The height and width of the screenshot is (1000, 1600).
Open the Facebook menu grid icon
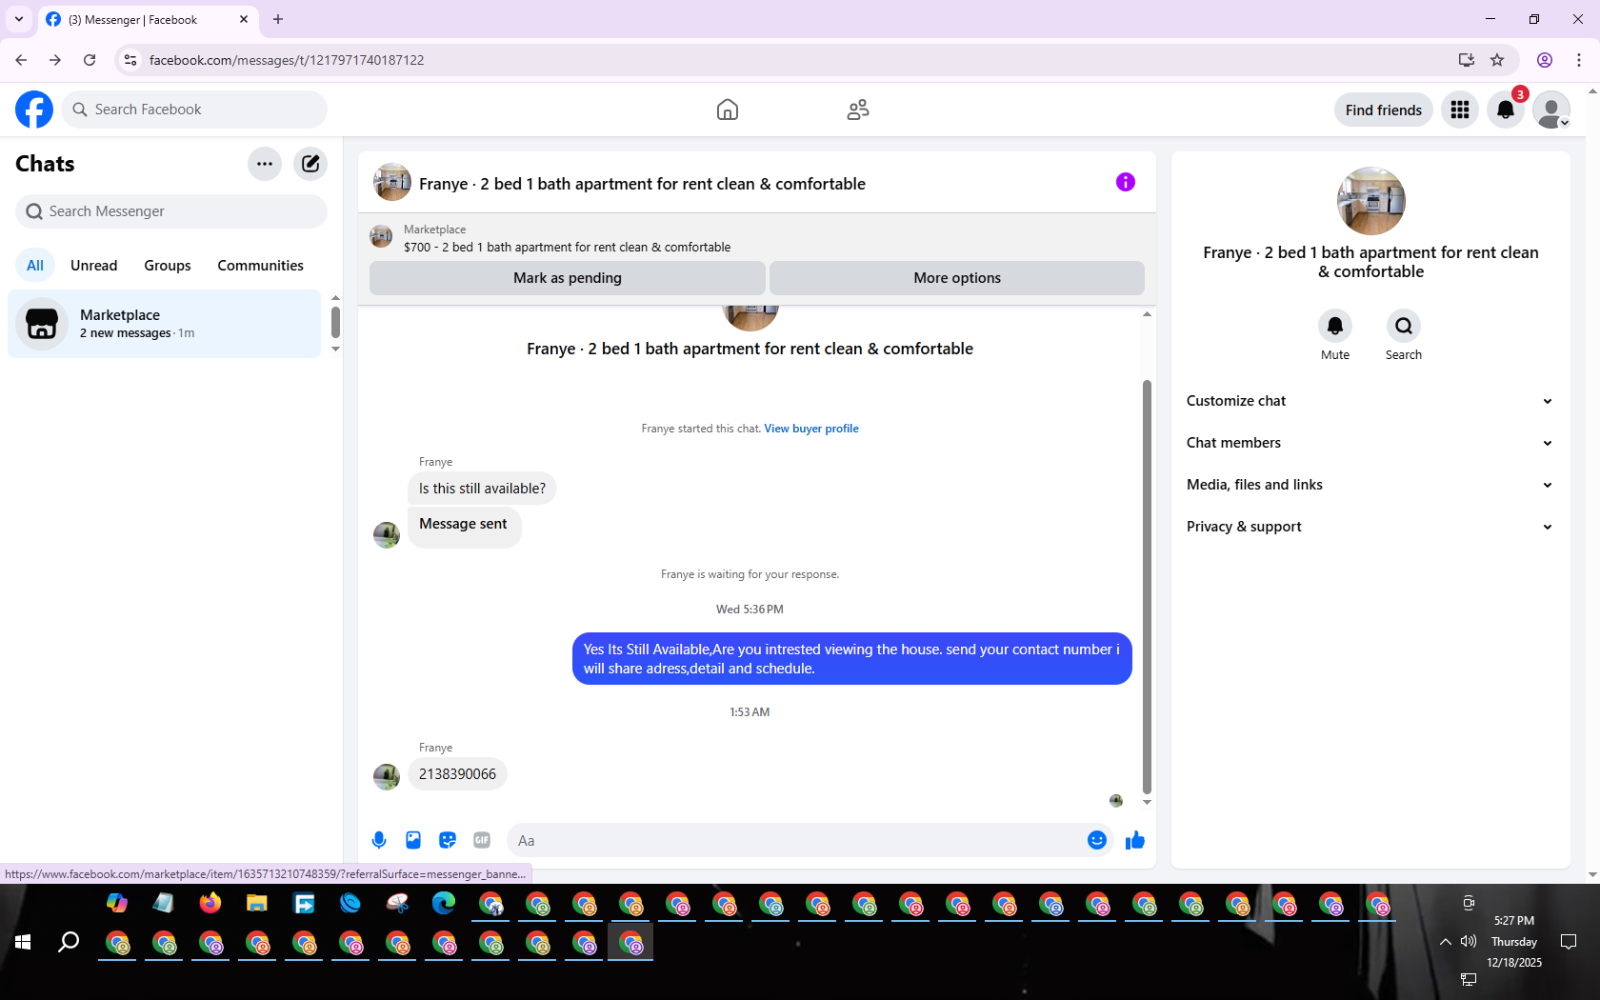(x=1460, y=110)
